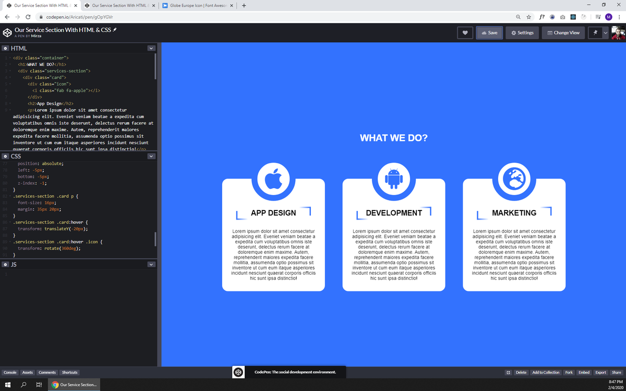
Task: Open the CSS editor settings gear
Action: [5, 156]
